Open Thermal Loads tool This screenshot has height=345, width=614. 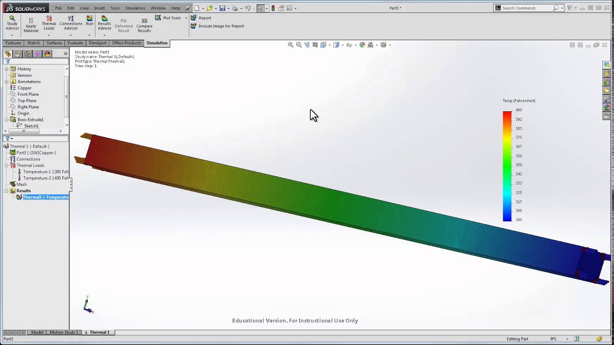(x=49, y=23)
